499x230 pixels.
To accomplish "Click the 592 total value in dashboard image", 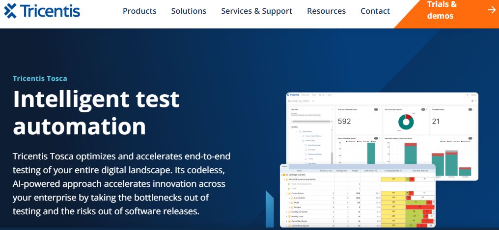I will [x=344, y=121].
